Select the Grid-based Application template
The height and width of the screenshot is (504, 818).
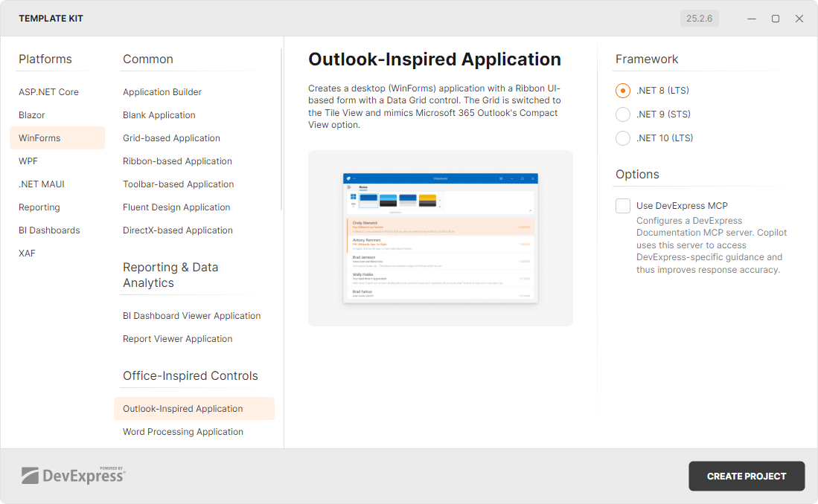pyautogui.click(x=172, y=138)
